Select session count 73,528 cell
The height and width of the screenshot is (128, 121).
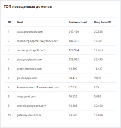click(73, 115)
